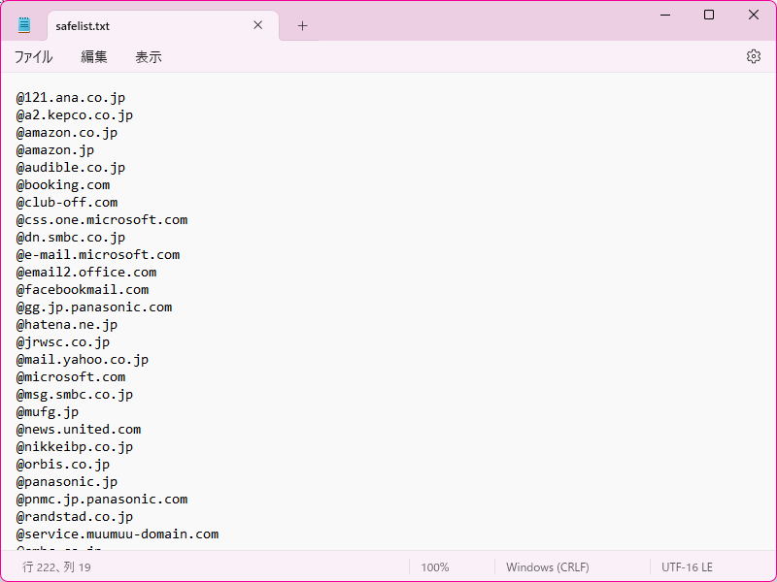Click the line @booking.com

point(63,184)
